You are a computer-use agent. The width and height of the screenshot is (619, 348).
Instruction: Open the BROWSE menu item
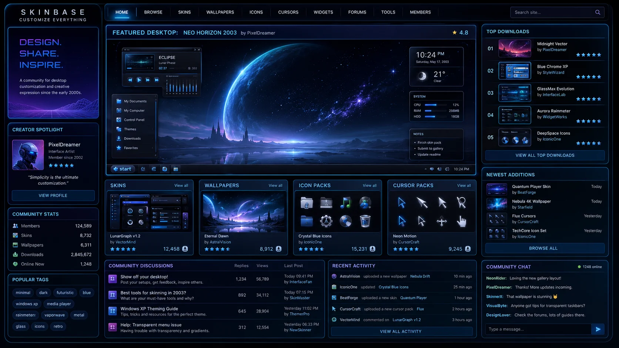(153, 12)
